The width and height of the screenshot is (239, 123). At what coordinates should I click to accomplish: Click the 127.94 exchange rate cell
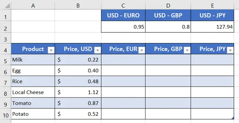coord(212,27)
